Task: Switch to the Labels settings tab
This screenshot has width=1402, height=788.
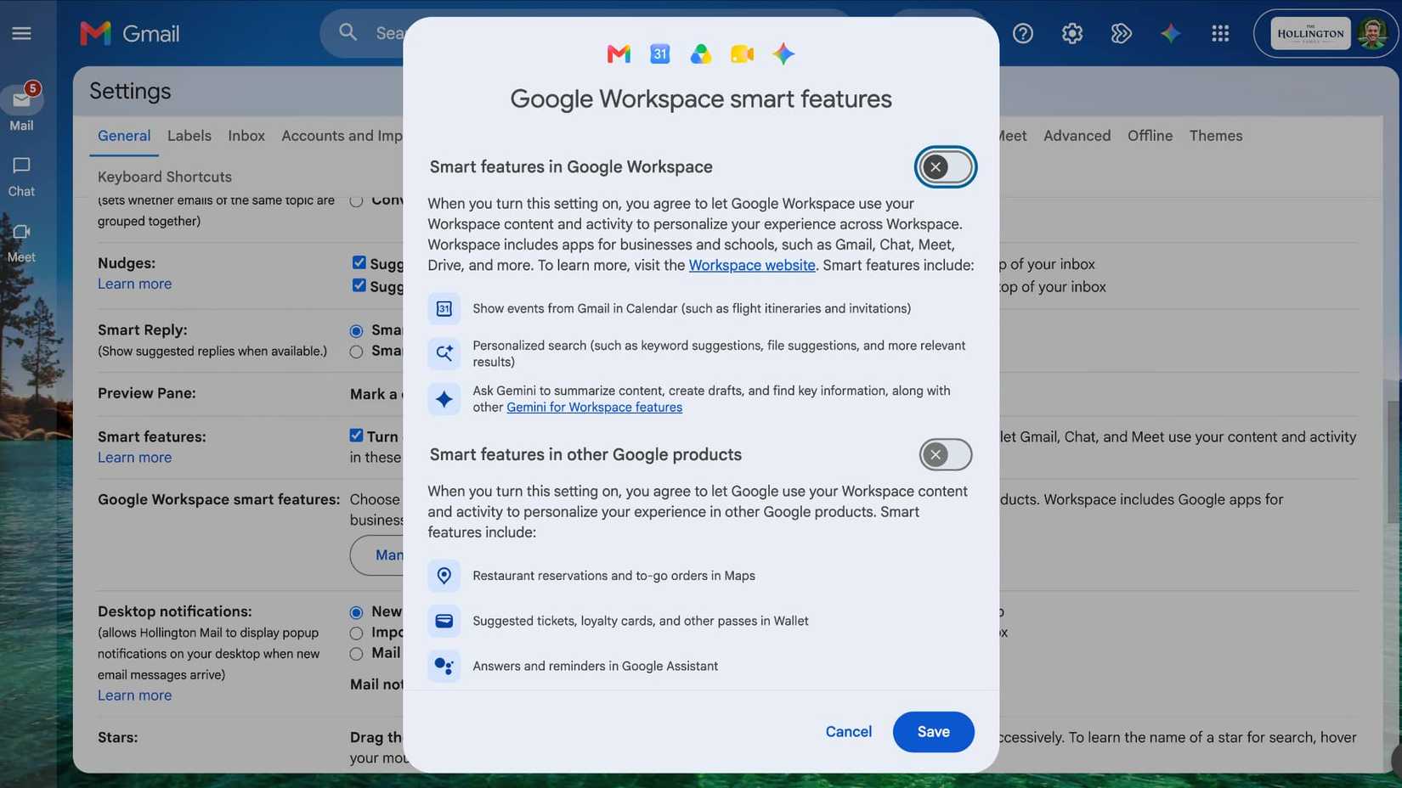Action: click(x=189, y=136)
